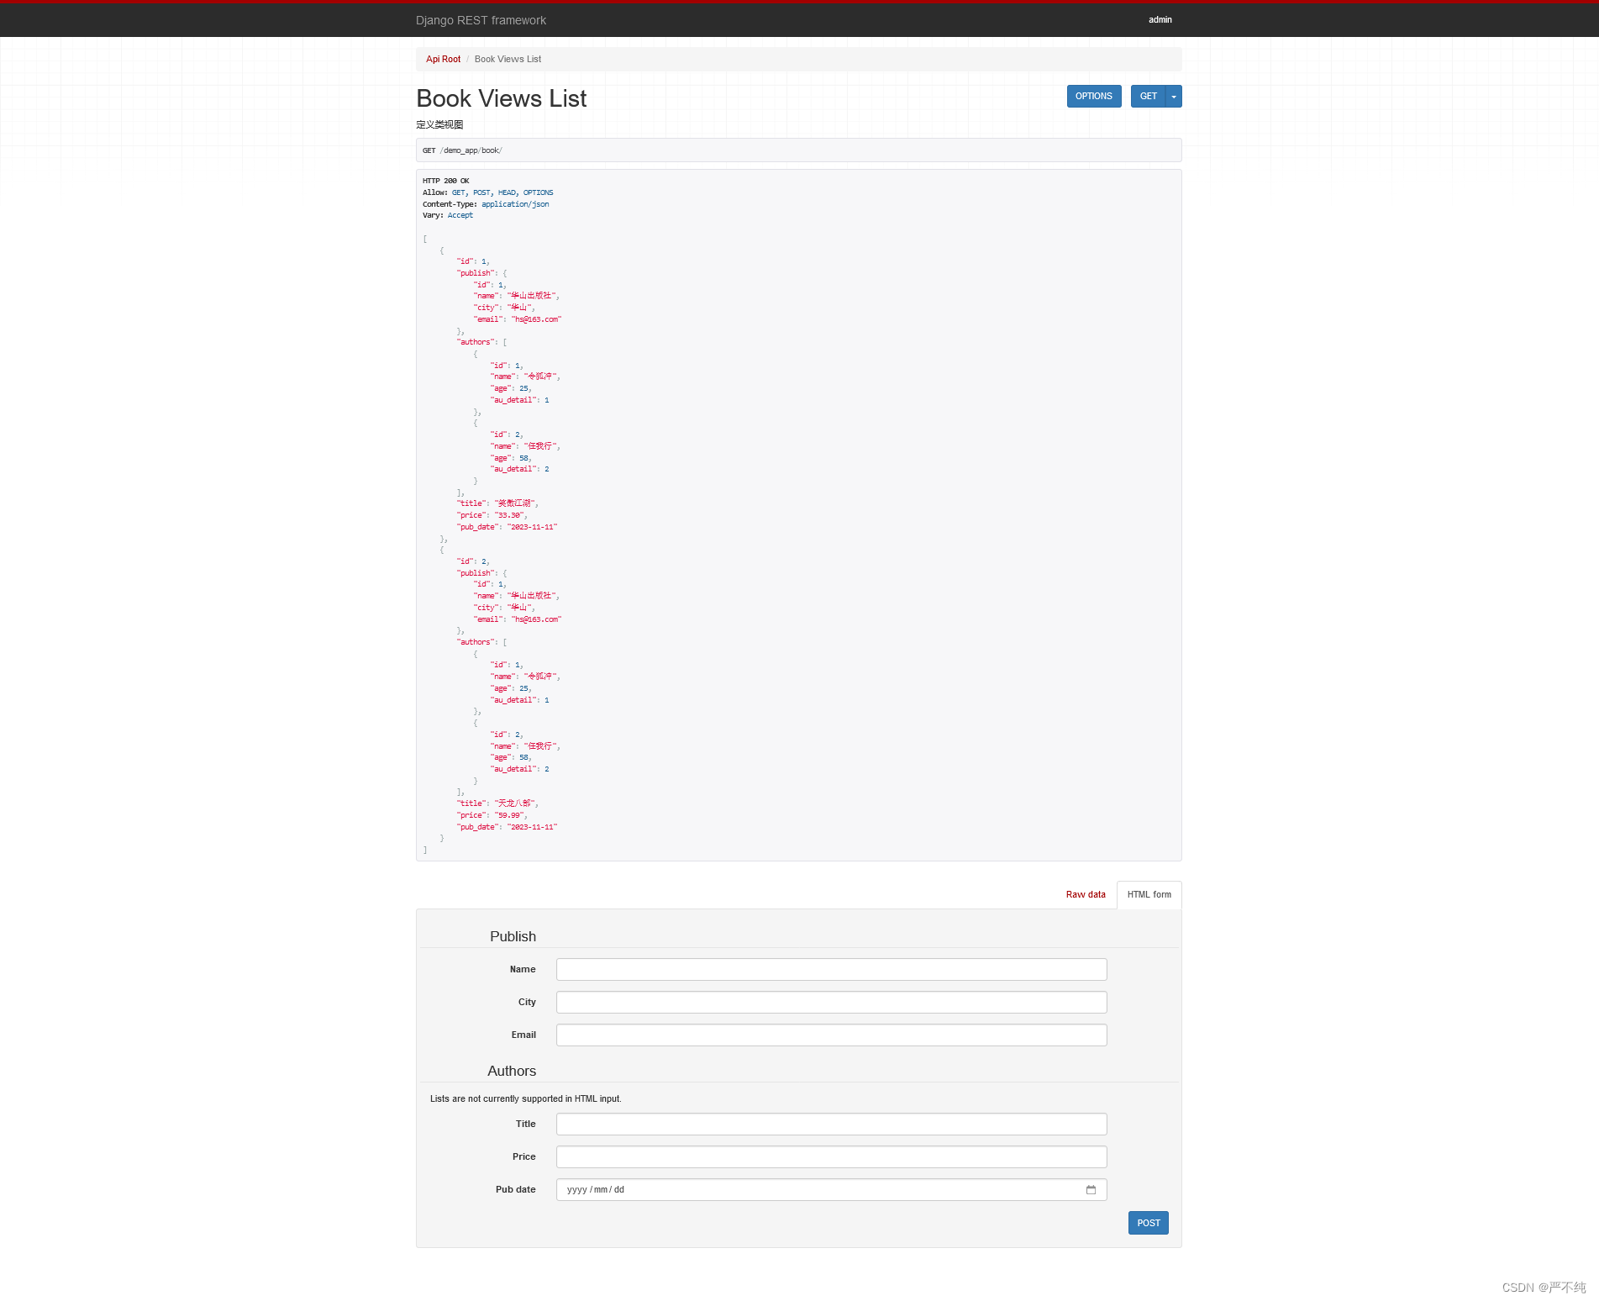Image resolution: width=1599 pixels, height=1301 pixels.
Task: Submit the form with POST button
Action: pyautogui.click(x=1148, y=1223)
